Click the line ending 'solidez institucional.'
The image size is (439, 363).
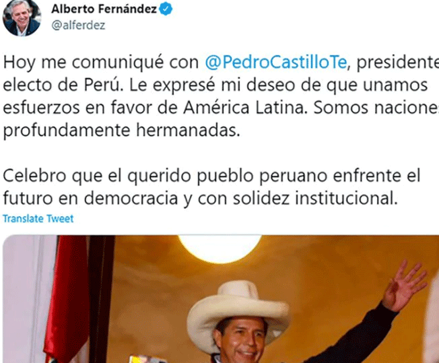(x=201, y=199)
